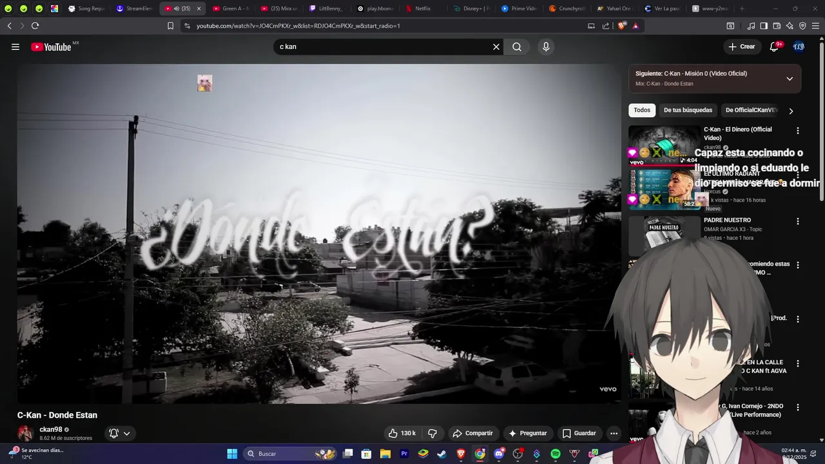Open the notifications bell
The width and height of the screenshot is (825, 464).
pos(774,46)
